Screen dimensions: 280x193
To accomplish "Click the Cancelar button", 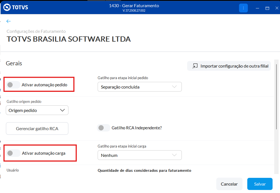I will (229, 184).
